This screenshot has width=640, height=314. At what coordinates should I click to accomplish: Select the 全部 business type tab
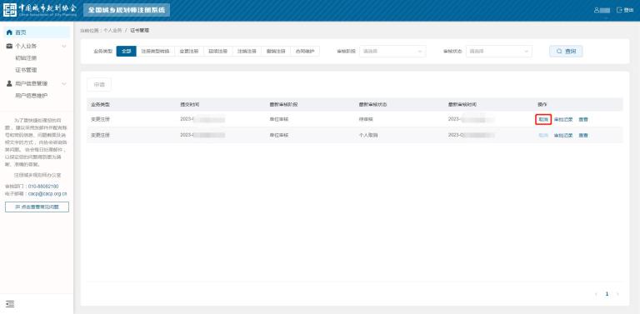point(126,52)
